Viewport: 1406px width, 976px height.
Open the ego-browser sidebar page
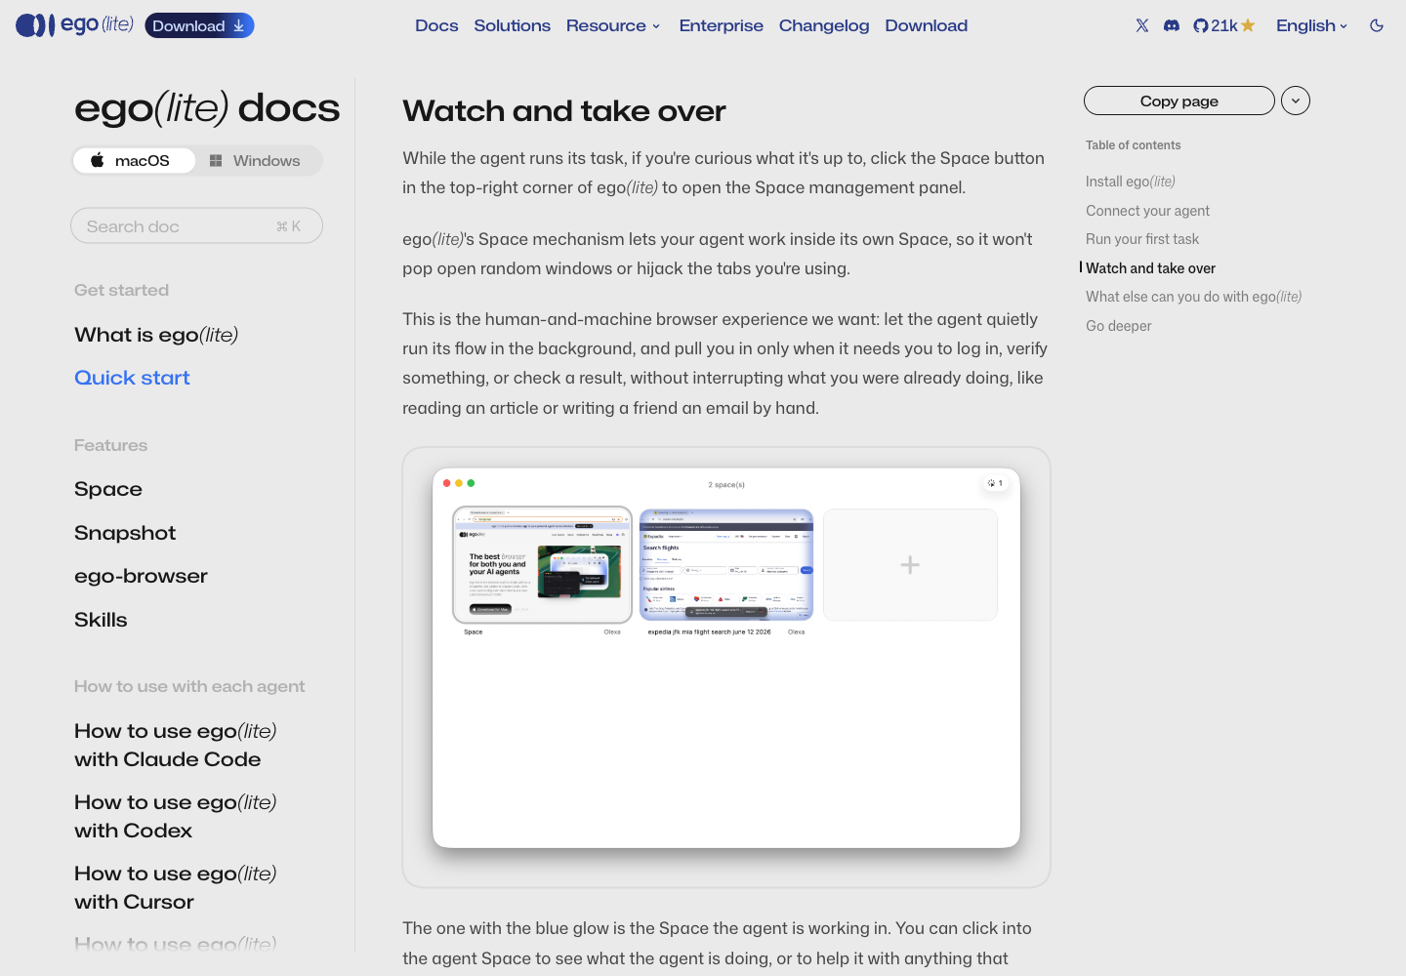pos(141,576)
